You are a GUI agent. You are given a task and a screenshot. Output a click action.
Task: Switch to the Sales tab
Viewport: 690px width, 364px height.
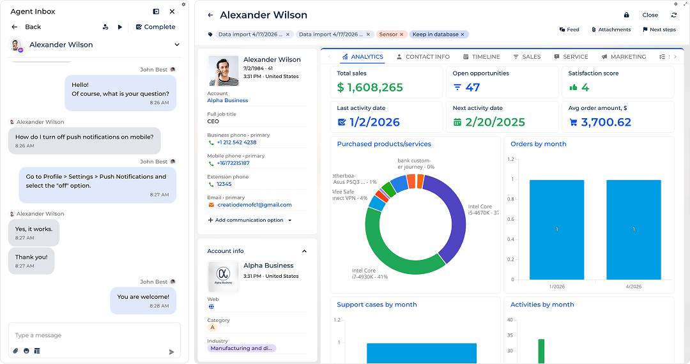click(526, 57)
